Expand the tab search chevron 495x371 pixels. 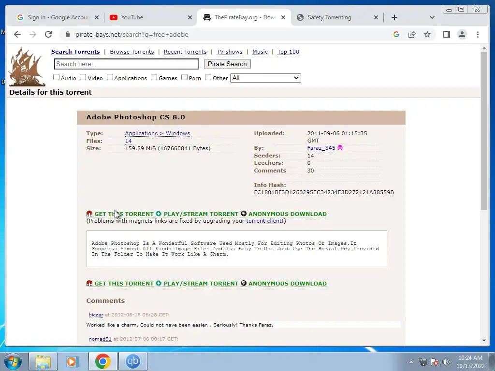(432, 17)
